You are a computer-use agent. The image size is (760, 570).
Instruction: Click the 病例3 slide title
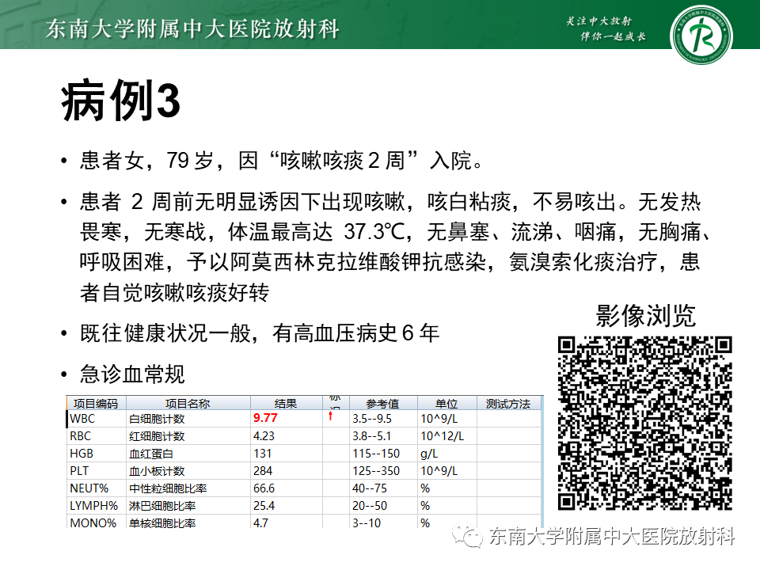coord(120,101)
